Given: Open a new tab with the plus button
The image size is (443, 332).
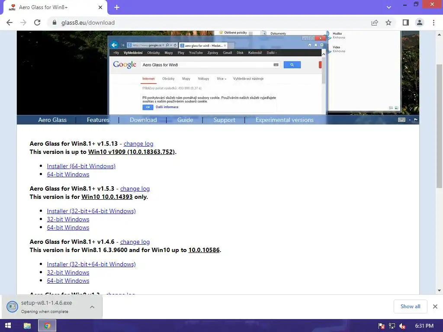Looking at the screenshot, I should coord(117,7).
